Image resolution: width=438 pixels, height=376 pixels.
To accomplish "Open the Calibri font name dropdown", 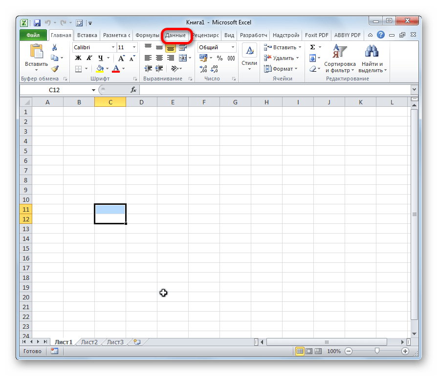I will pyautogui.click(x=113, y=47).
